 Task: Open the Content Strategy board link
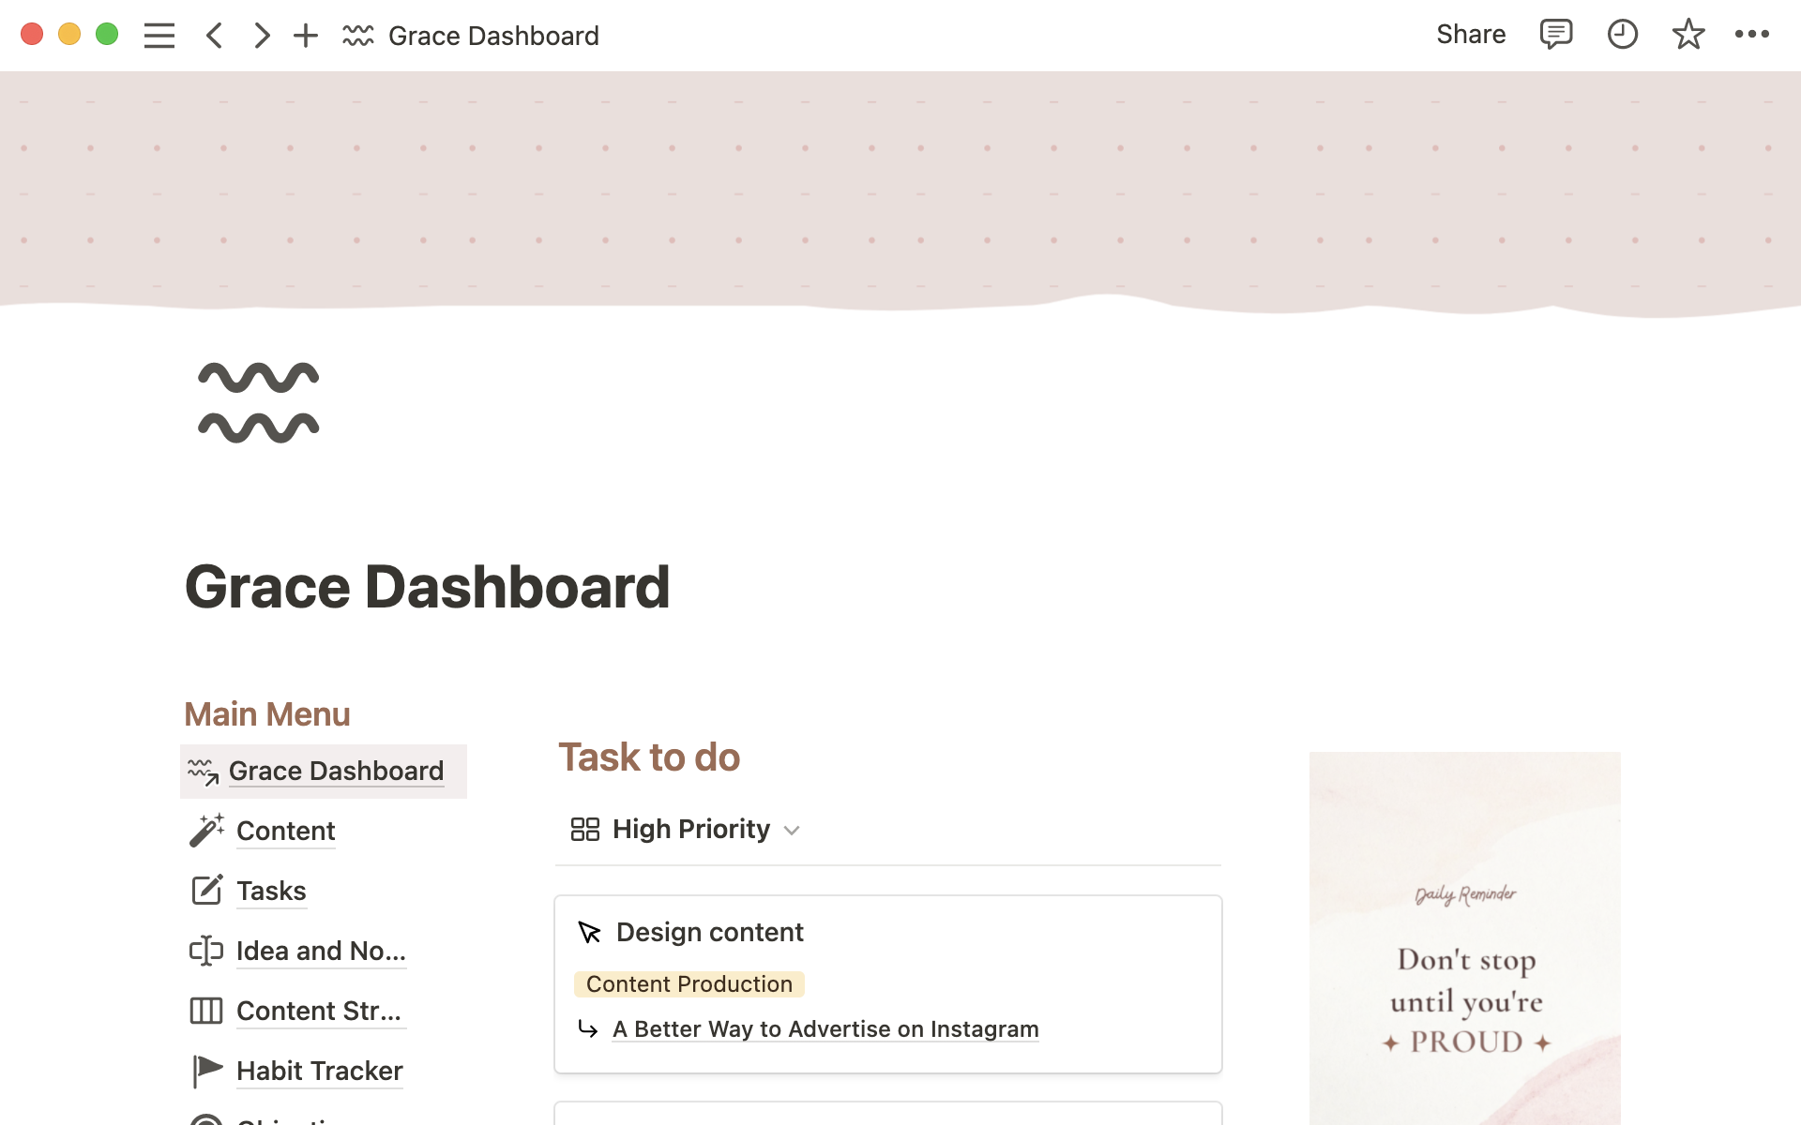319,1011
